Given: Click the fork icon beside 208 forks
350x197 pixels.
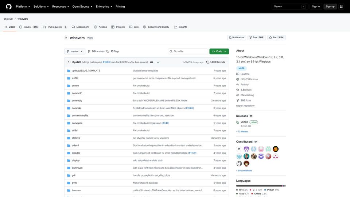Looking at the screenshot, I should [x=238, y=101].
